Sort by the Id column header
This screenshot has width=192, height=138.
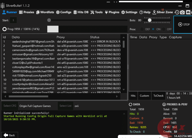coord(4,37)
